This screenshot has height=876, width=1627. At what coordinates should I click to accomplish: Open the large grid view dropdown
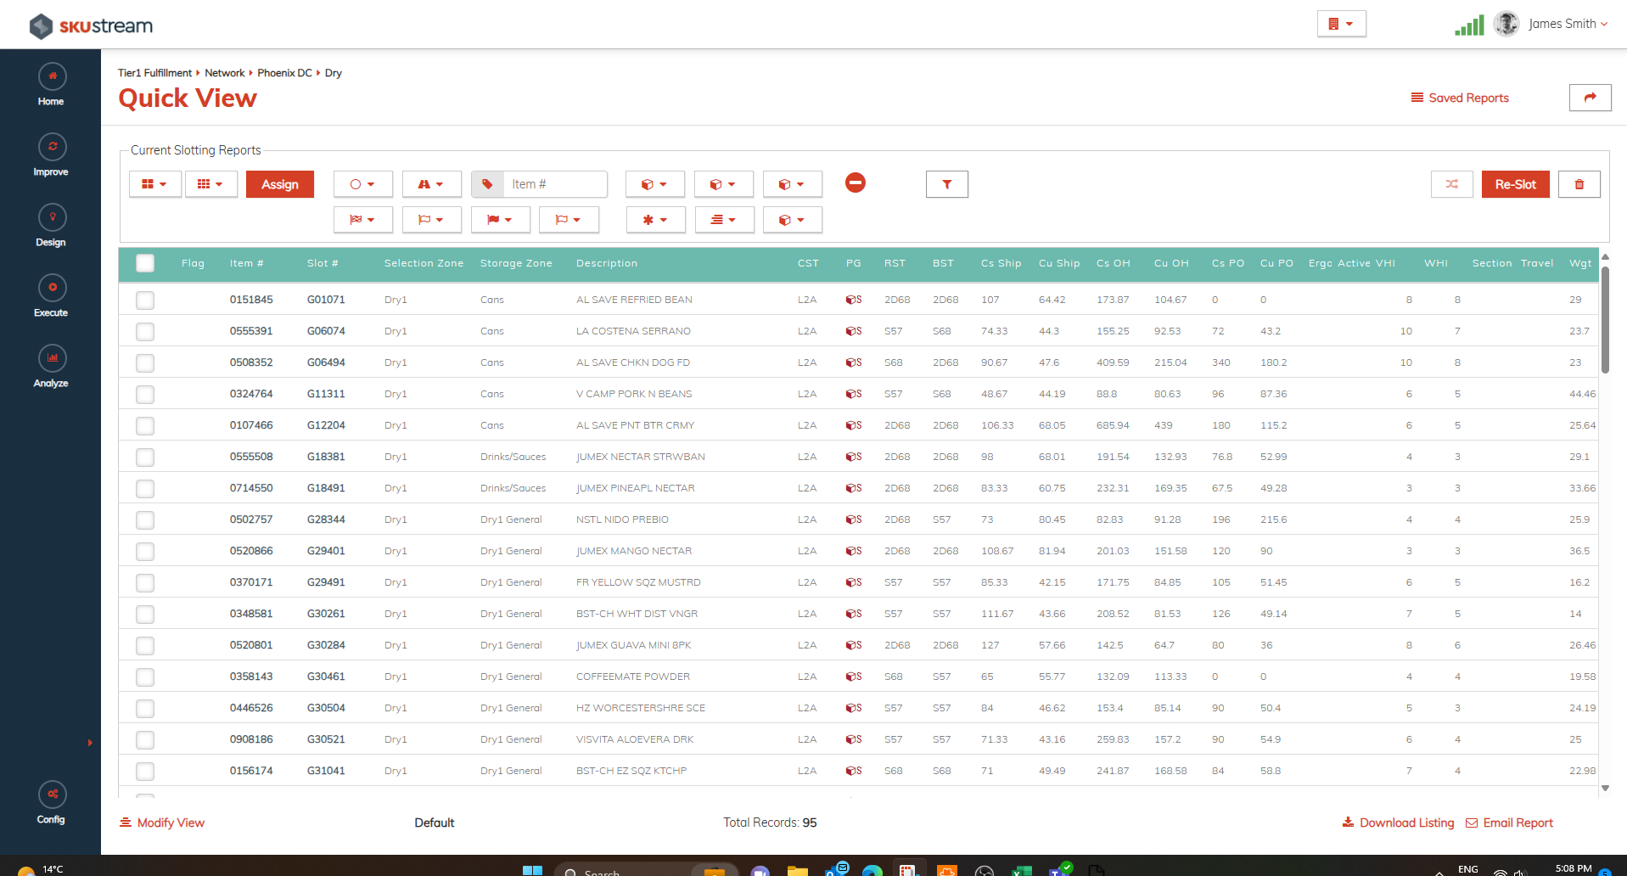tap(154, 184)
